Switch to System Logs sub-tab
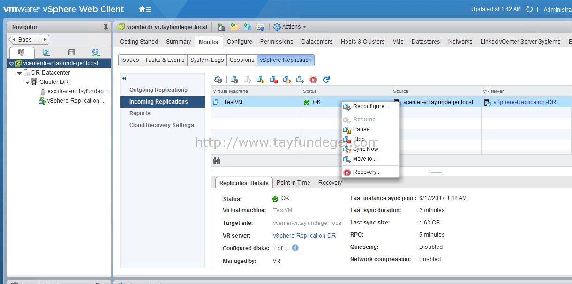The height and width of the screenshot is (284, 572). click(207, 60)
